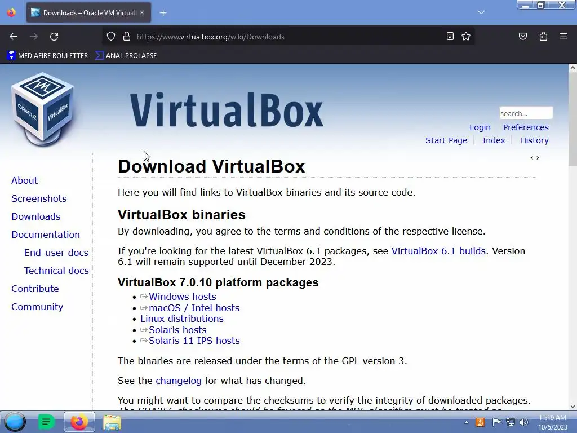Go back using Firefox back arrow

14,37
